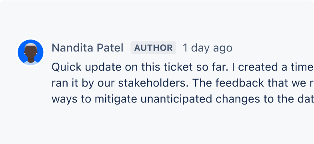Click the line starting 'ran it by our'
The width and height of the screenshot is (314, 144).
pyautogui.click(x=183, y=83)
